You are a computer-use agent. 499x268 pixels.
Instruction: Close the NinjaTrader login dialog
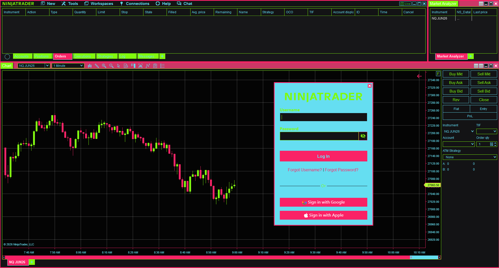click(x=370, y=86)
